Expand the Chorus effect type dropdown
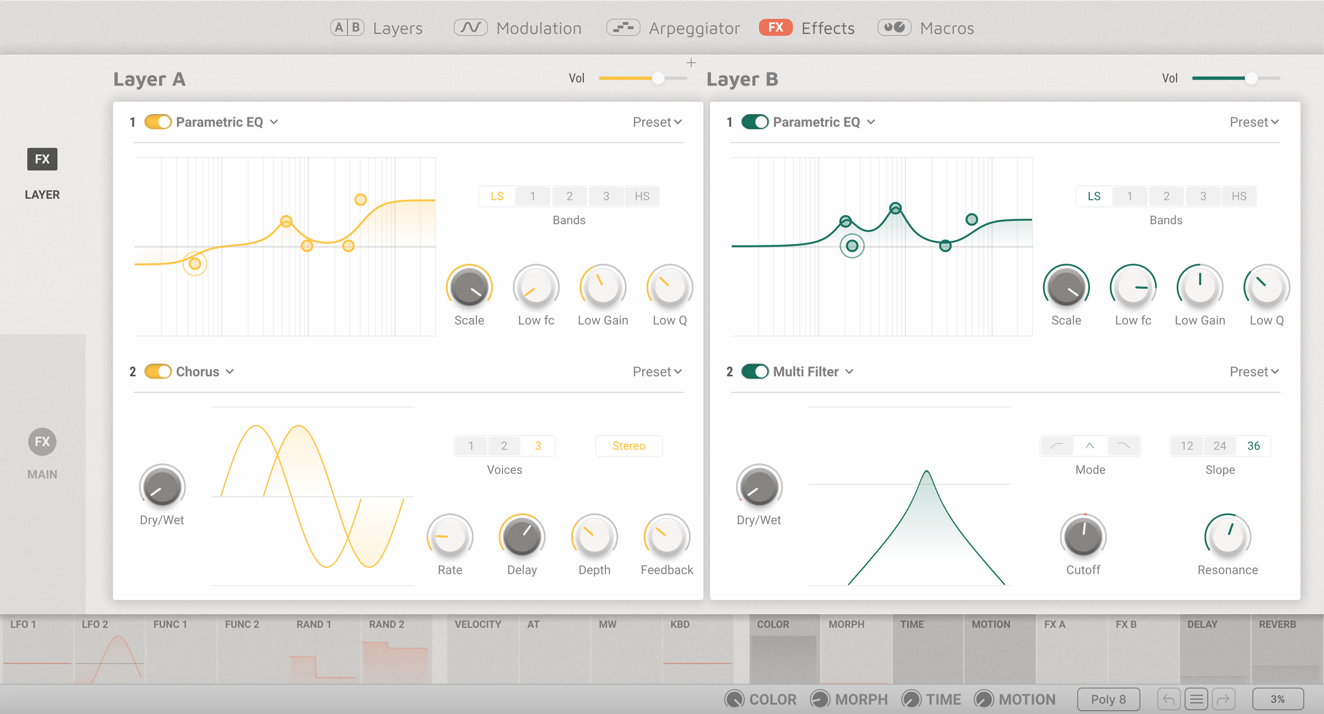The width and height of the screenshot is (1324, 714). 230,371
